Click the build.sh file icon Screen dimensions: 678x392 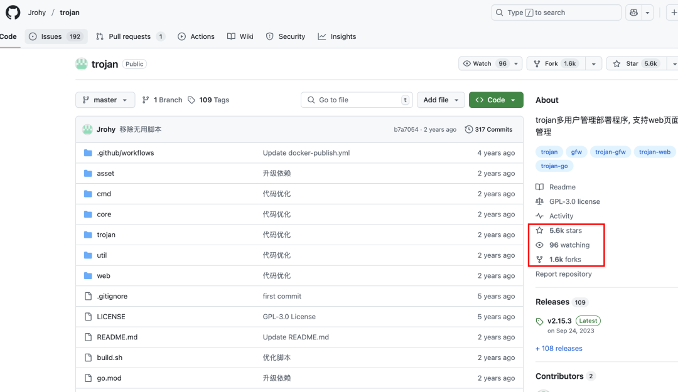(x=89, y=358)
